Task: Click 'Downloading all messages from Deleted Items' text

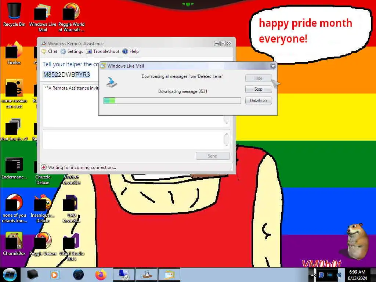Action: point(183,76)
